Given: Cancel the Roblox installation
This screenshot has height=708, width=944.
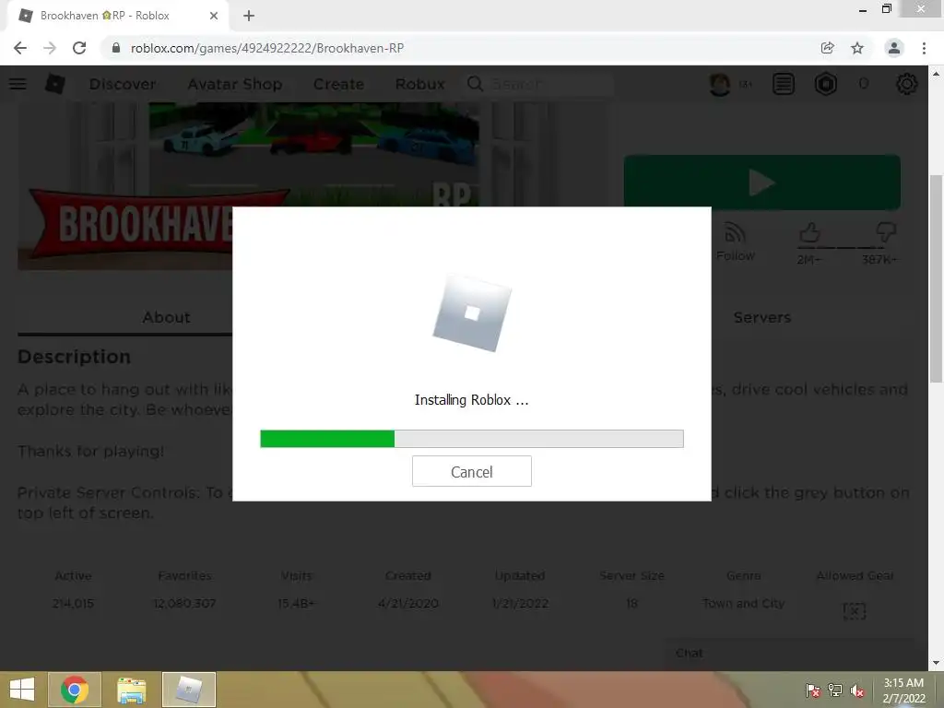Looking at the screenshot, I should click(471, 471).
